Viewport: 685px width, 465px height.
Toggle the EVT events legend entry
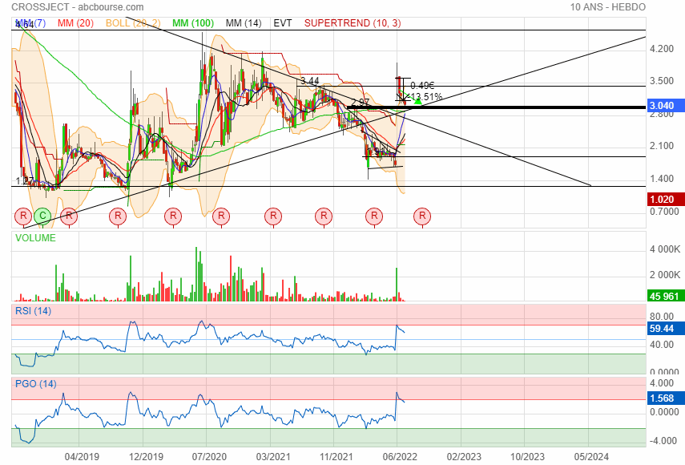[283, 23]
